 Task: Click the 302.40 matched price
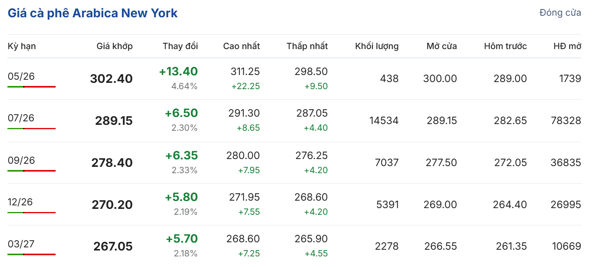(111, 79)
